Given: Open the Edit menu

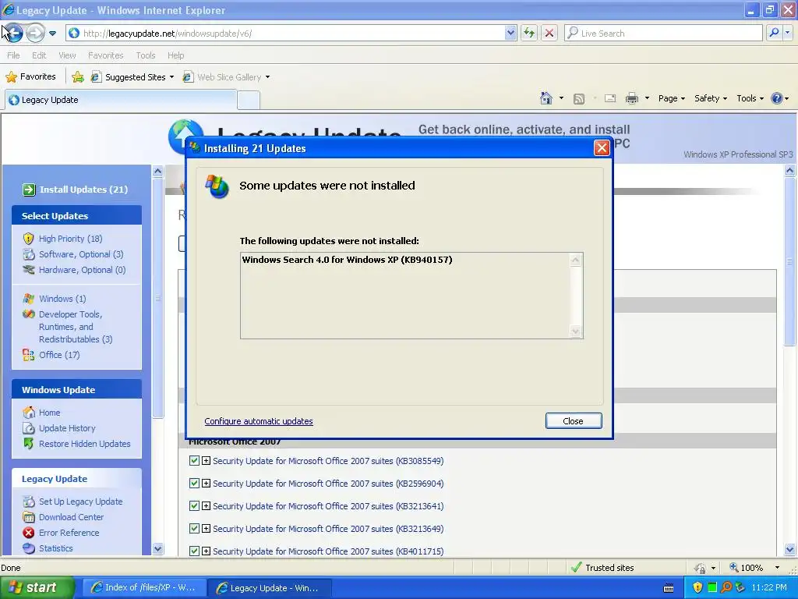Looking at the screenshot, I should 39,55.
